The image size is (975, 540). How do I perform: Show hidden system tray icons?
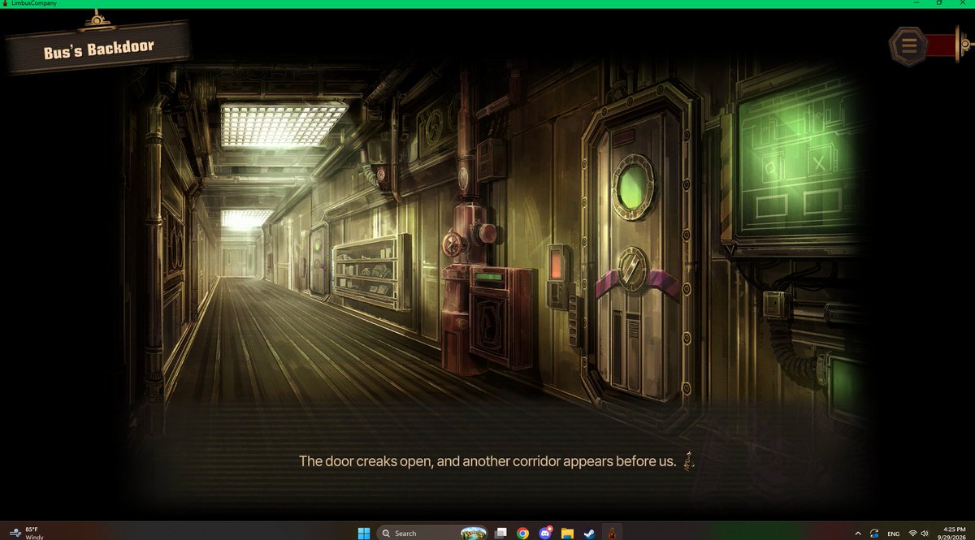(x=858, y=533)
